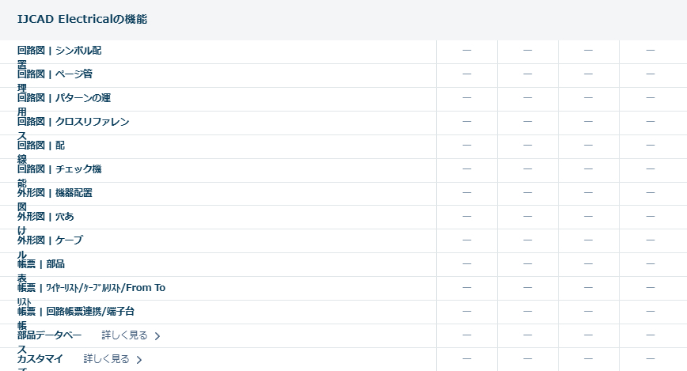Click the chevron arrow in カスタマイズ row
This screenshot has height=371, width=687.
[139, 360]
